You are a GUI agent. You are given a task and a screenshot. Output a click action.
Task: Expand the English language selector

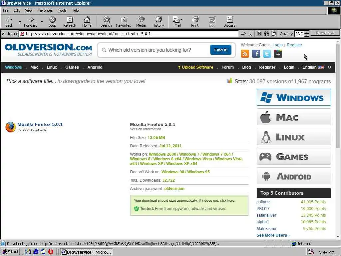pyautogui.click(x=313, y=67)
